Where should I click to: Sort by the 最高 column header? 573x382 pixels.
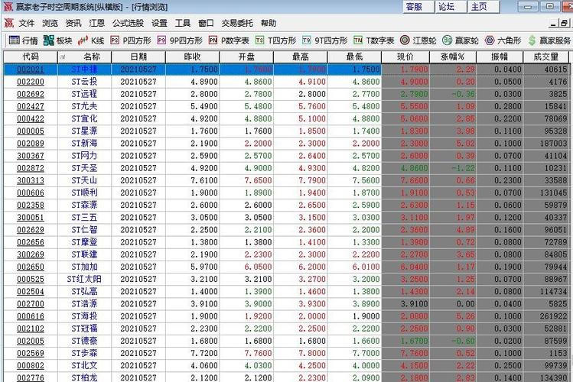[301, 57]
